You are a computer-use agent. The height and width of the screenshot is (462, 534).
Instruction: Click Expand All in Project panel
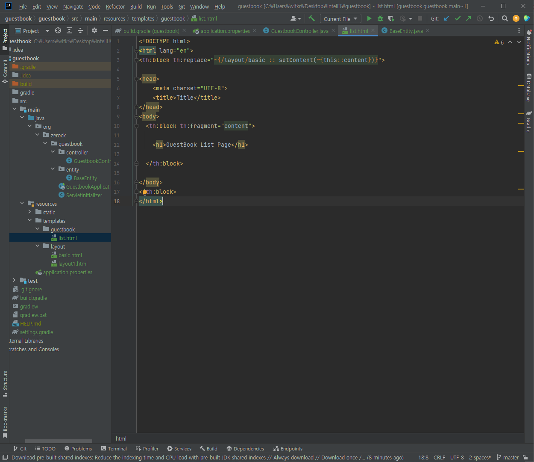point(69,30)
